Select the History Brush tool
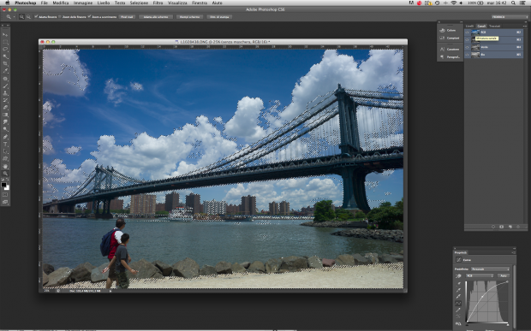 pos(5,100)
